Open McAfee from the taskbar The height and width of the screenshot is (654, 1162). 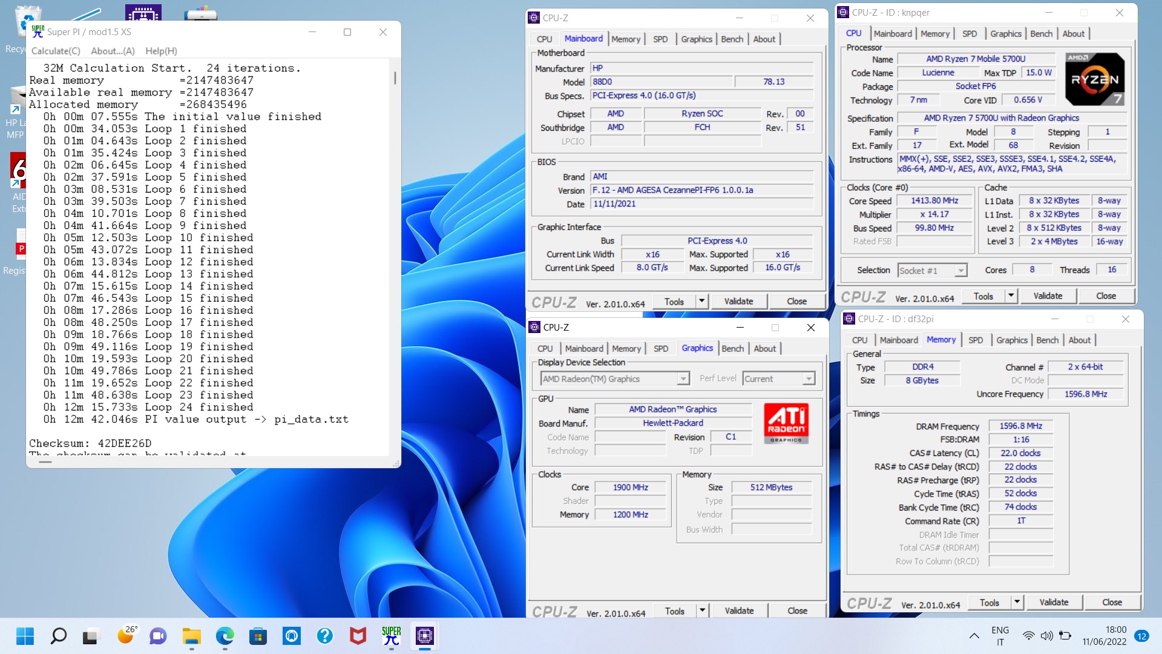pos(358,636)
